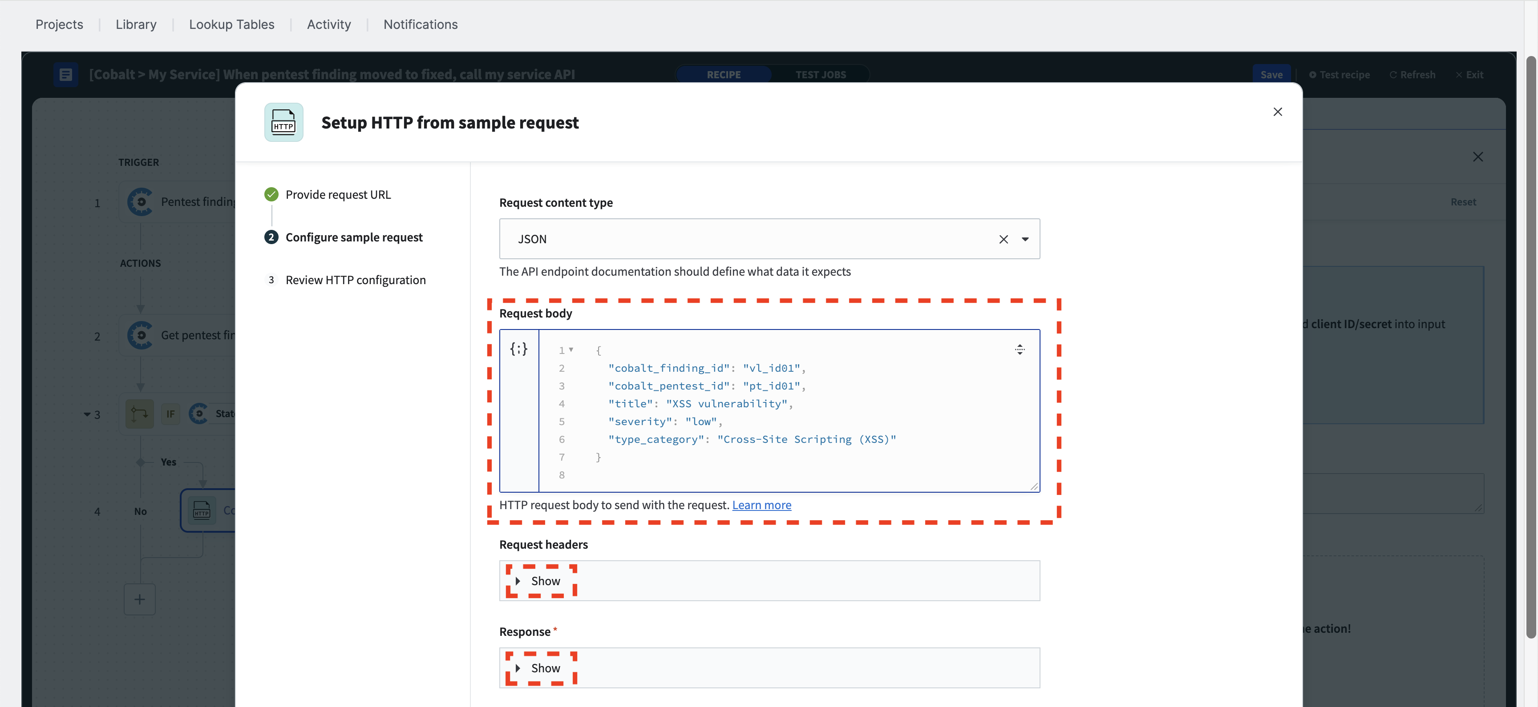
Task: Open the Activity menu
Action: pos(329,24)
